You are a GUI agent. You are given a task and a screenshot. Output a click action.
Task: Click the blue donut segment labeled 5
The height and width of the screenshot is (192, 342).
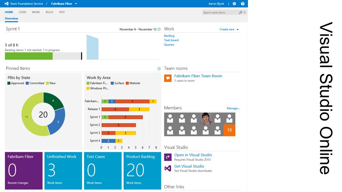pos(58,122)
